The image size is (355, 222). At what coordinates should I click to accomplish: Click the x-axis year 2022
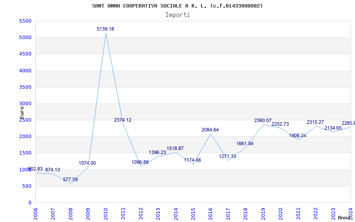pyautogui.click(x=316, y=214)
